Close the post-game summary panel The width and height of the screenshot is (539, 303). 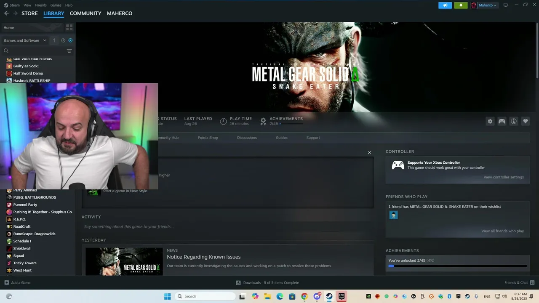pos(369,153)
